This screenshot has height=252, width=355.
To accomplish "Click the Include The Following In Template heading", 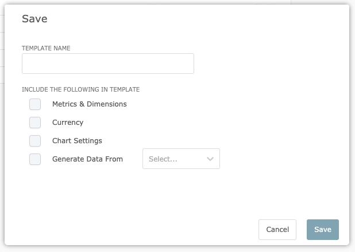I will (x=80, y=89).
